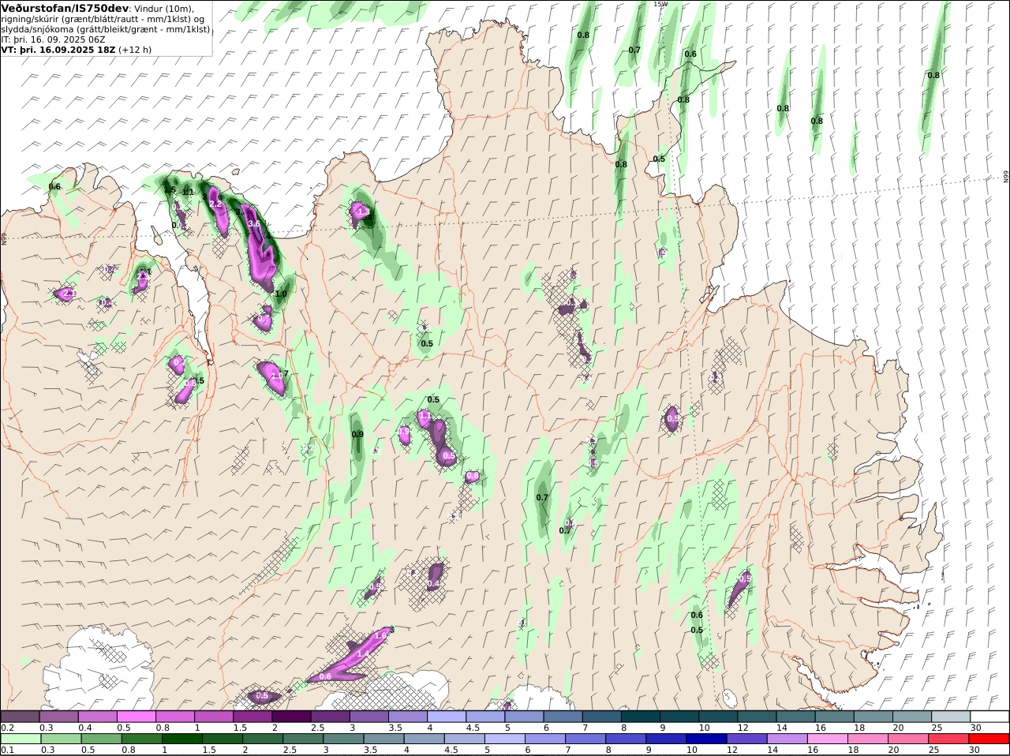The width and height of the screenshot is (1010, 756).
Task: Select 0.2 swatch on upper sleet/snow scale
Action: click(20, 716)
